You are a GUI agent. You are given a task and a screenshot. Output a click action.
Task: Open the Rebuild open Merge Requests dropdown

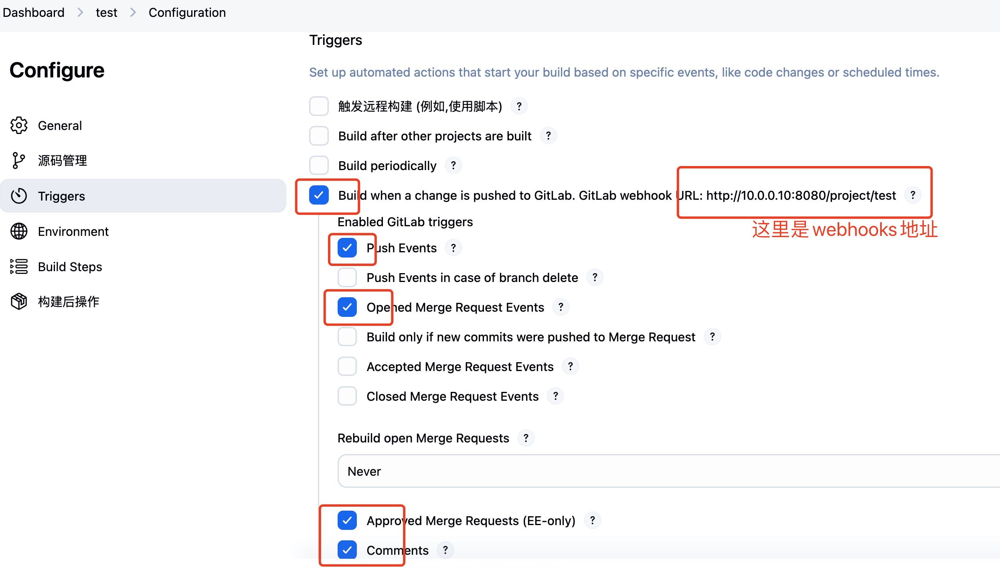[x=666, y=471]
